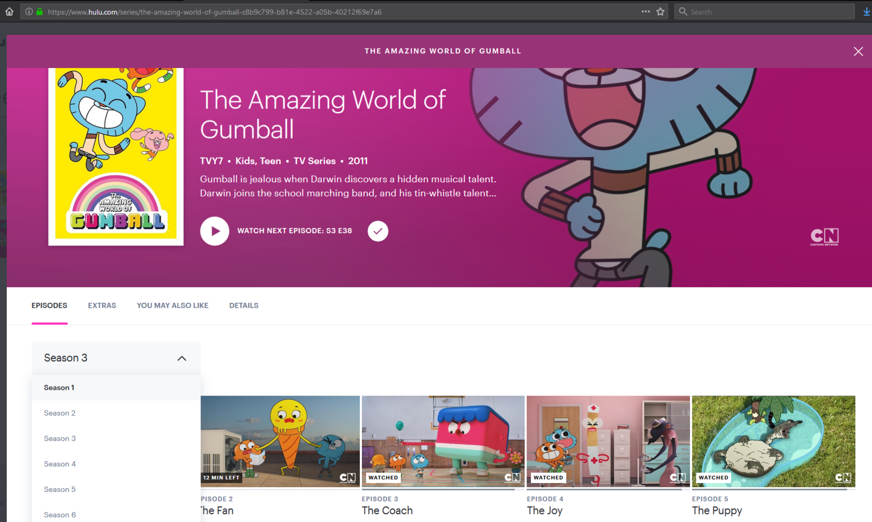Bookmark this page with the star icon
872x522 pixels.
660,12
